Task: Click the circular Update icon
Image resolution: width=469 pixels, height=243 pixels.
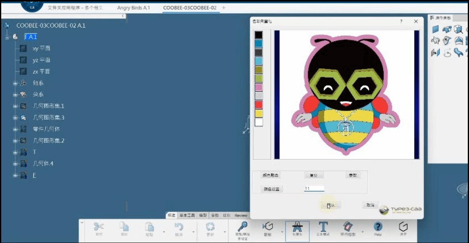Action: coord(210,226)
